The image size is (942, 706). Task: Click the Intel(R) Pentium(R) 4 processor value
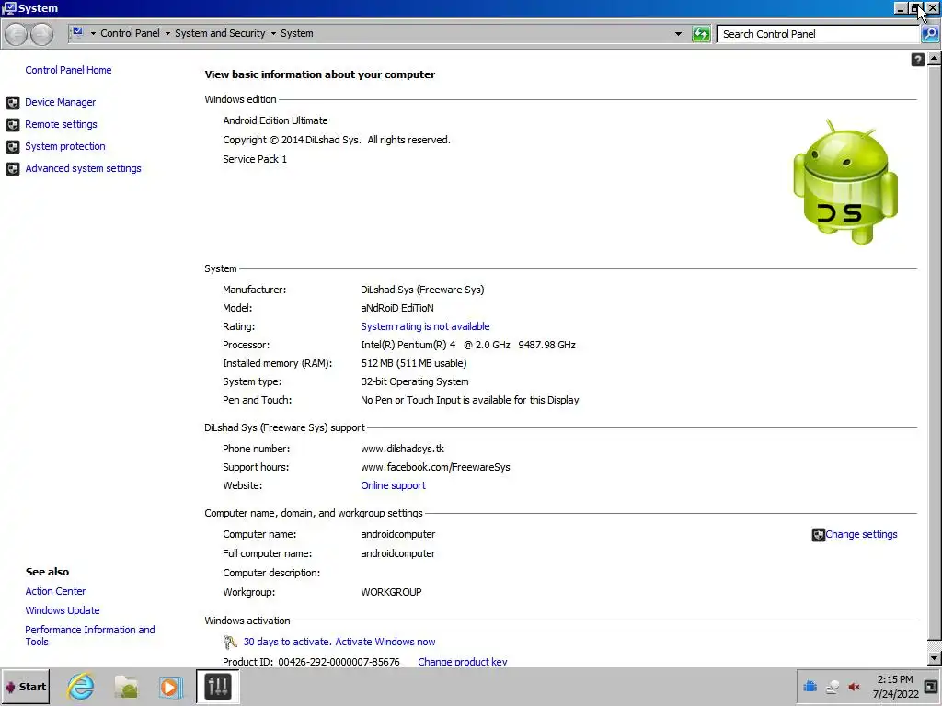point(468,346)
